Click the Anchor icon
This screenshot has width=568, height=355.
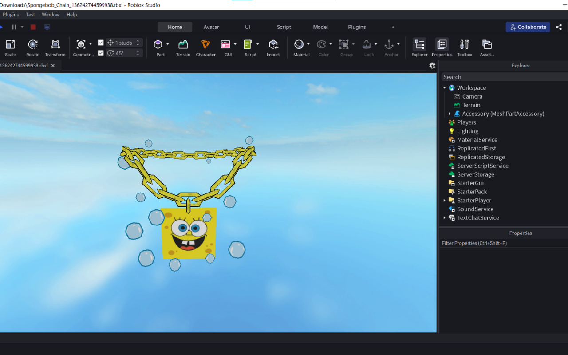click(x=389, y=44)
